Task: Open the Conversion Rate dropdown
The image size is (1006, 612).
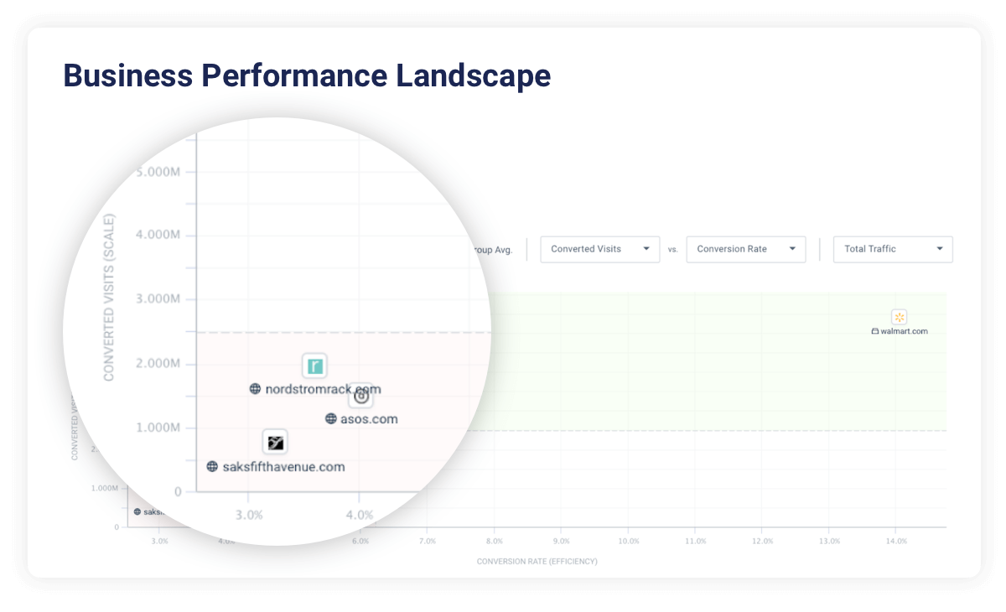Action: tap(746, 249)
